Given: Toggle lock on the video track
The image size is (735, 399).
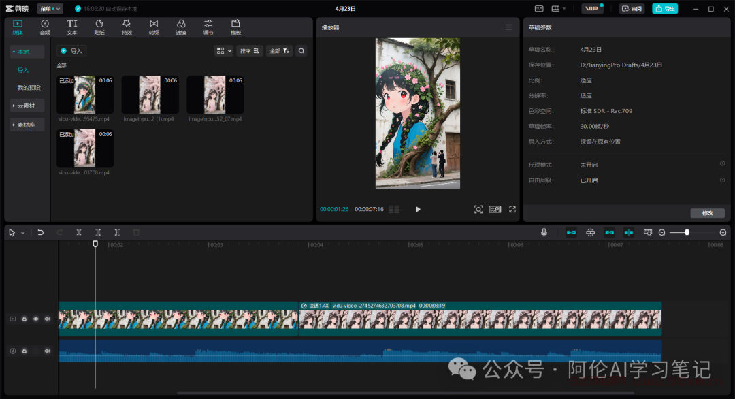Looking at the screenshot, I should click(24, 319).
